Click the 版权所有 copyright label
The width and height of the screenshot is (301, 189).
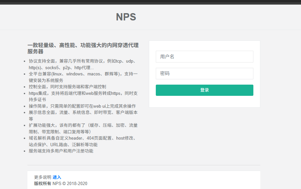tap(43, 183)
